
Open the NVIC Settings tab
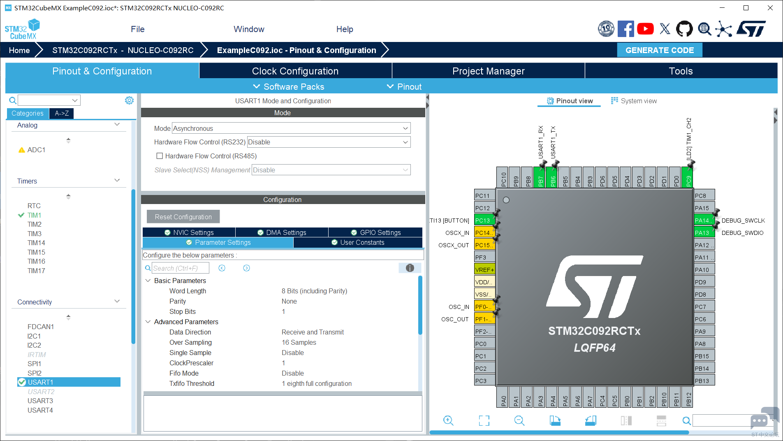pyautogui.click(x=189, y=232)
